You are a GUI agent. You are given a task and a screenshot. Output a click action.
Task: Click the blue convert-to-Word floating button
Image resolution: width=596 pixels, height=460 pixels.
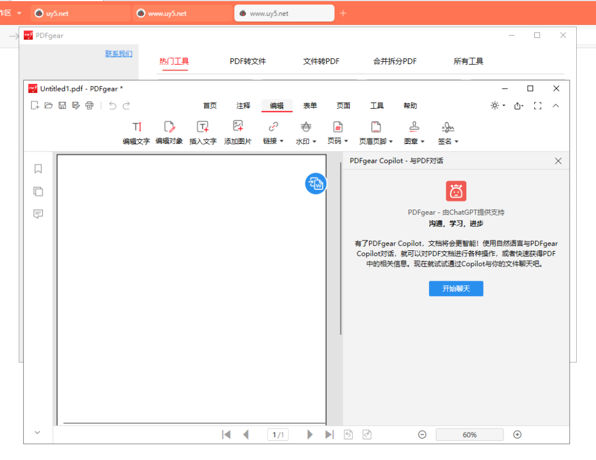click(316, 183)
